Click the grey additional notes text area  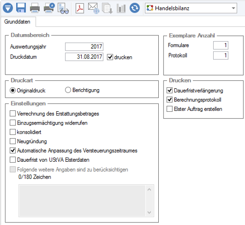(82, 201)
